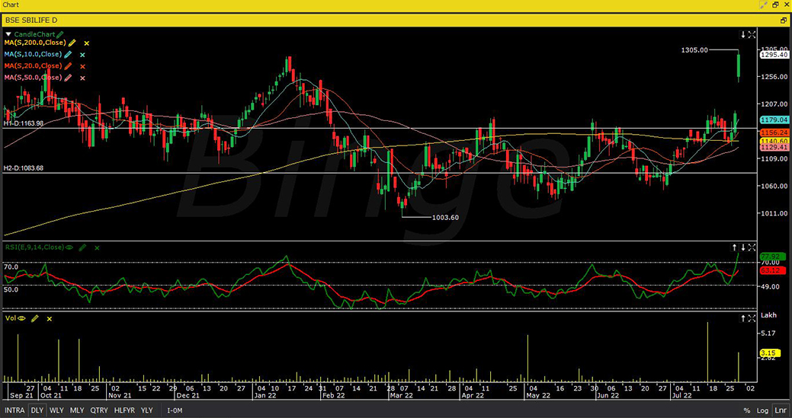Click the Lakh volume unit label
This screenshot has height=418, width=792.
click(x=768, y=315)
